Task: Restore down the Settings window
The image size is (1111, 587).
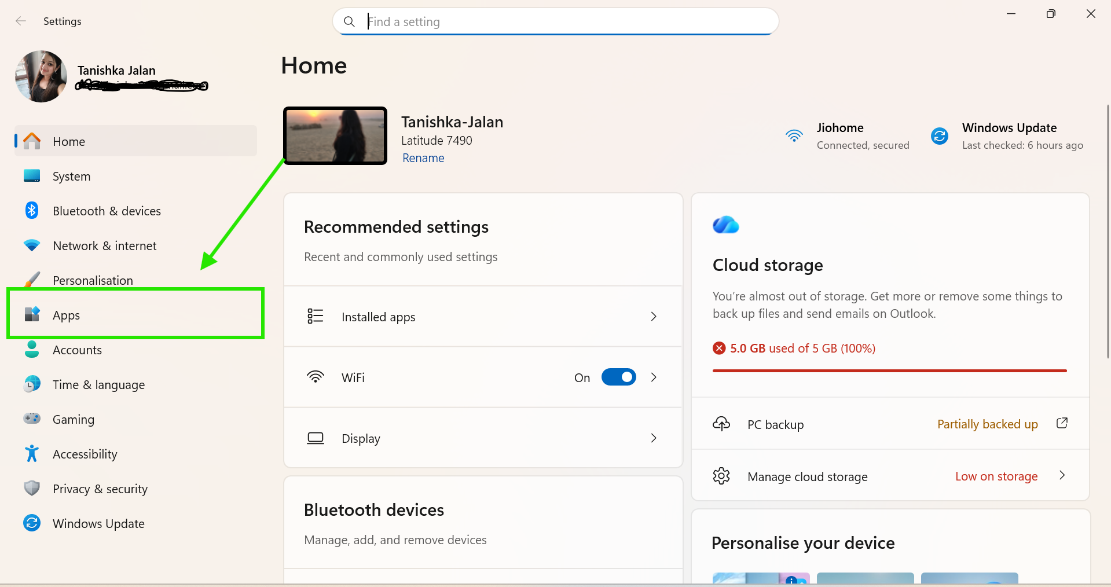Action: coord(1051,14)
